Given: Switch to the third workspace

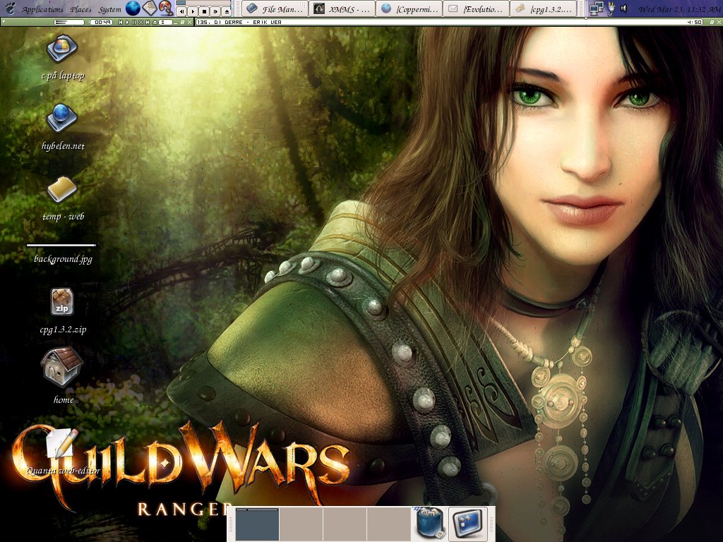Looking at the screenshot, I should pos(345,524).
